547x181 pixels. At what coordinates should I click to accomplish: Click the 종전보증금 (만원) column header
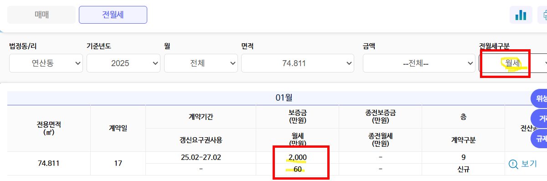pos(381,116)
